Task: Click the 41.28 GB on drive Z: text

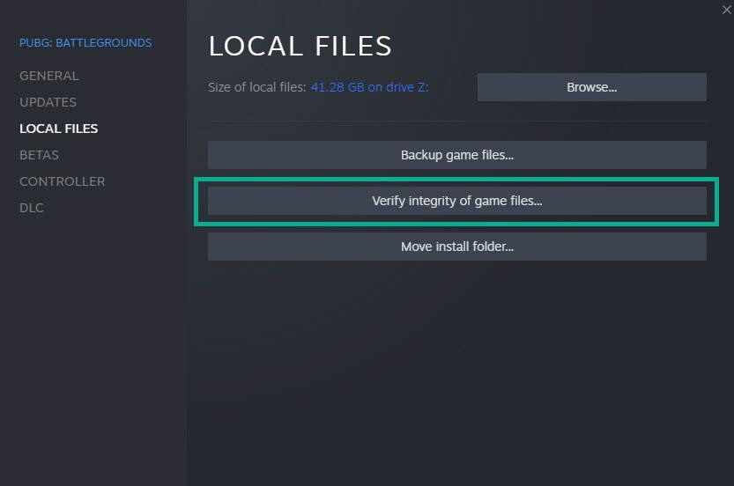Action: (x=370, y=87)
